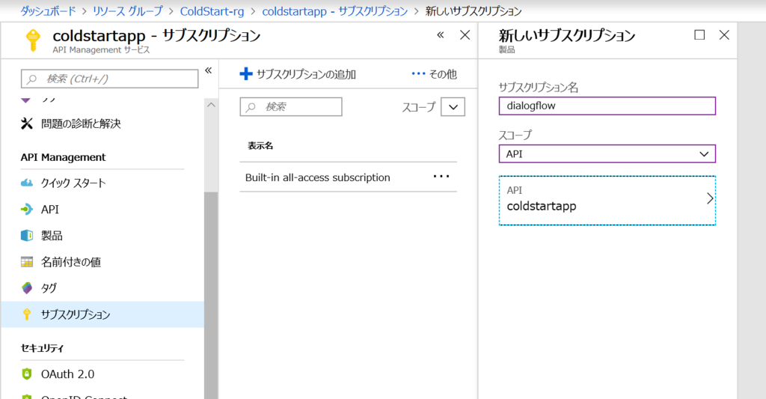Close the 新しいサブスクリプション blade
766x399 pixels.
tap(724, 34)
